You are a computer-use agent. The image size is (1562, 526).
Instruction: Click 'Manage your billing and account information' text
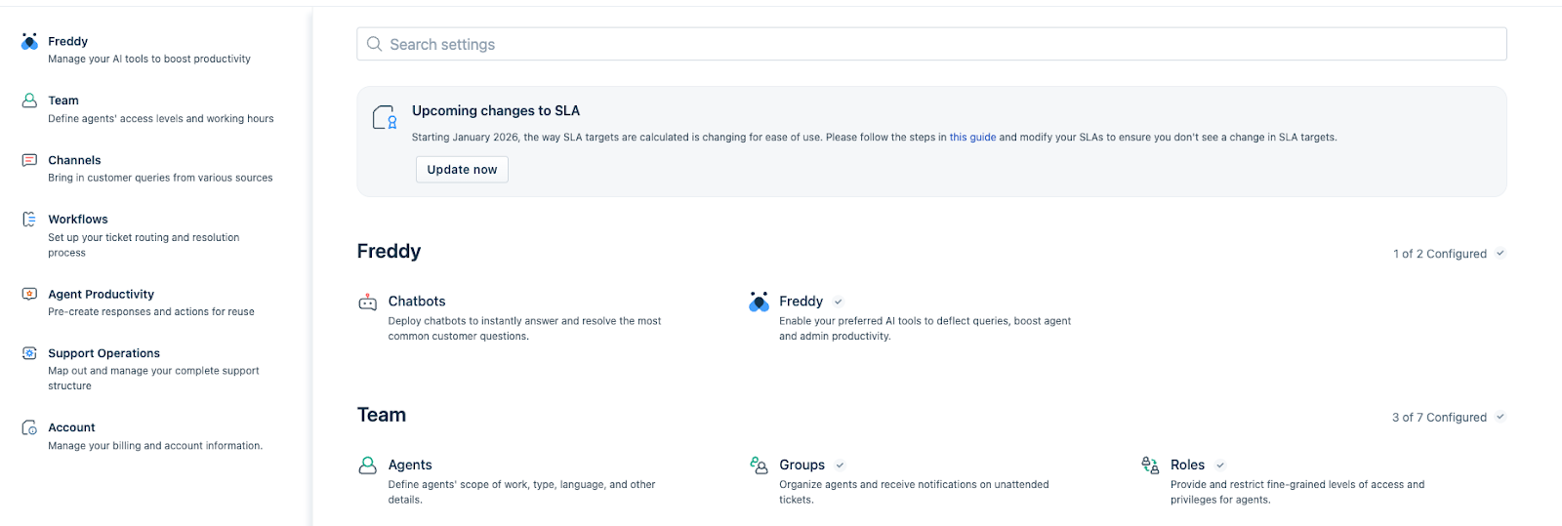pos(155,446)
